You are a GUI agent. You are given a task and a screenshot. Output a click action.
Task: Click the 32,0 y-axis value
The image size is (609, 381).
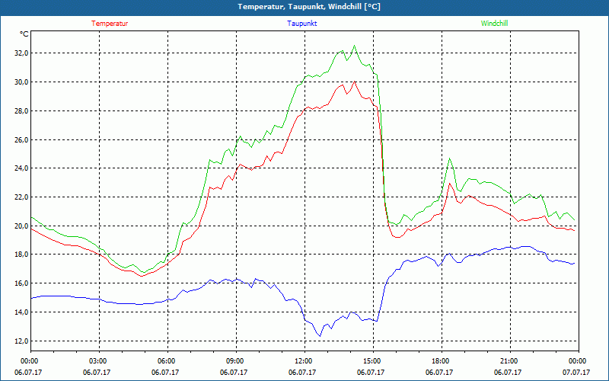[22, 53]
